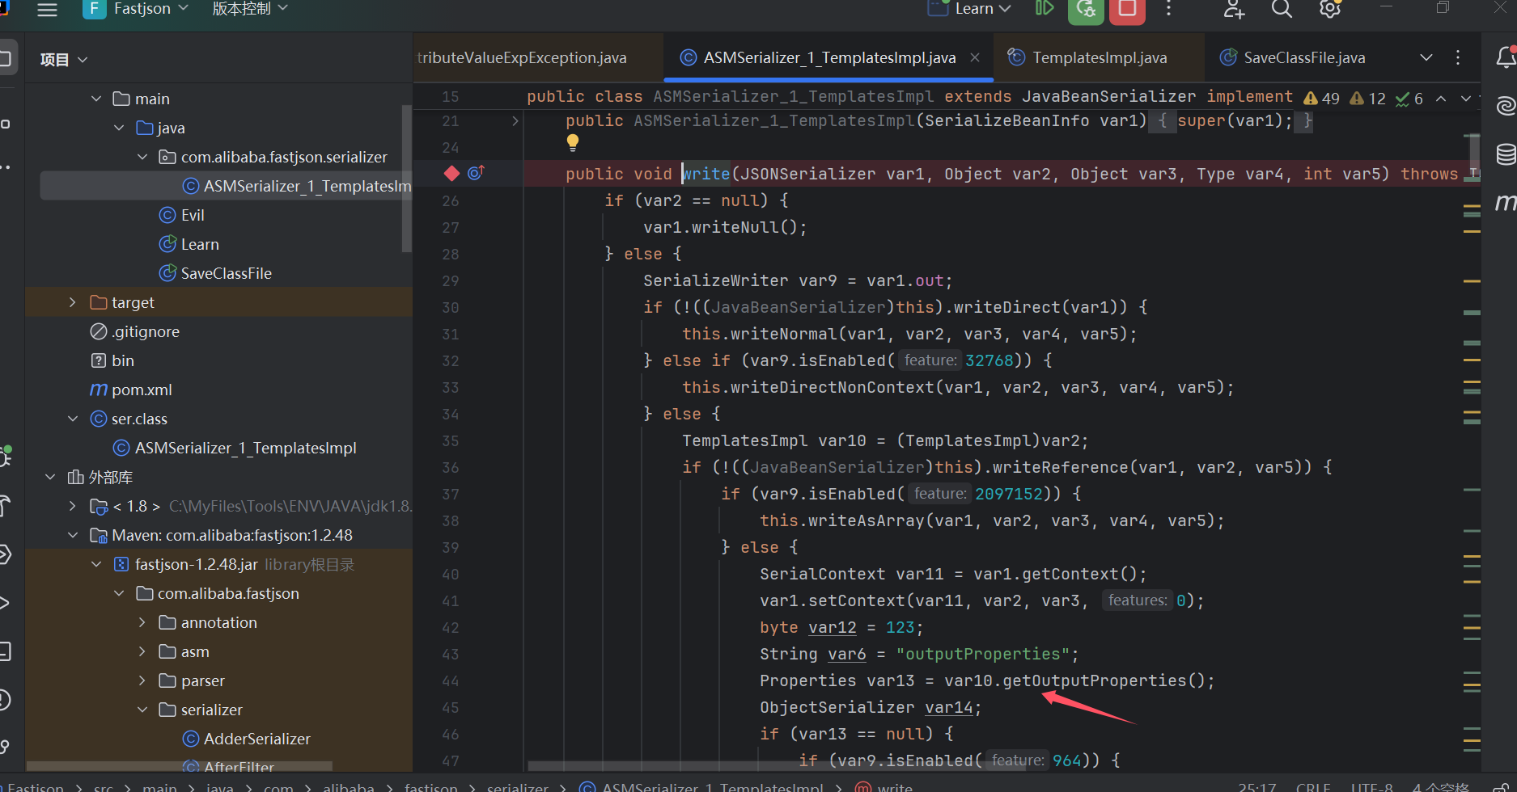
Task: Select the .gitignore file
Action: pyautogui.click(x=146, y=331)
